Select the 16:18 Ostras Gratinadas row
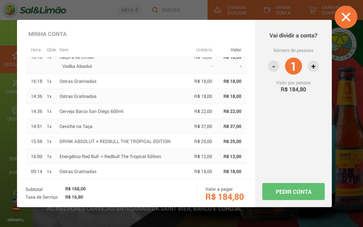The image size is (363, 227). tap(136, 81)
